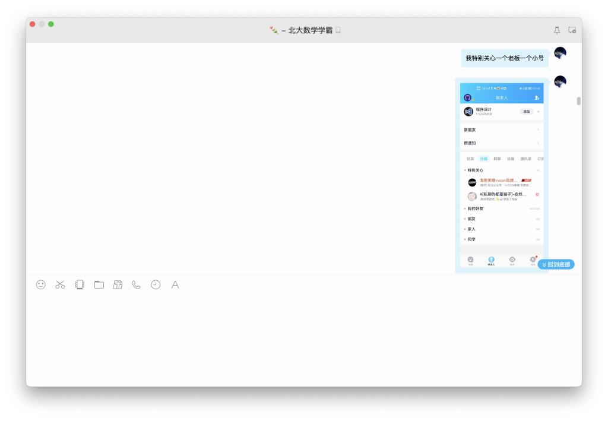The height and width of the screenshot is (421, 608).
Task: Start a voice call
Action: (x=136, y=285)
